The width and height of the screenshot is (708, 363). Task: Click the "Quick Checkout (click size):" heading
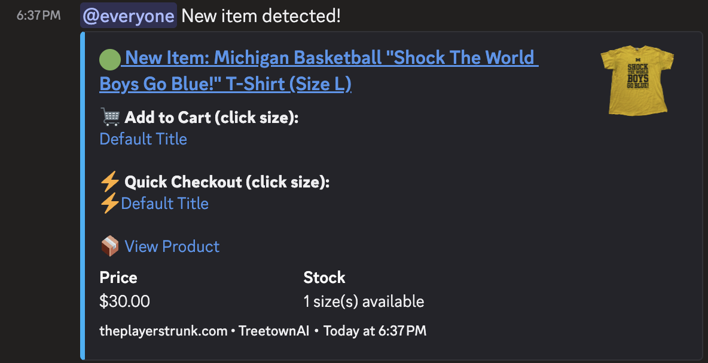[x=227, y=181]
